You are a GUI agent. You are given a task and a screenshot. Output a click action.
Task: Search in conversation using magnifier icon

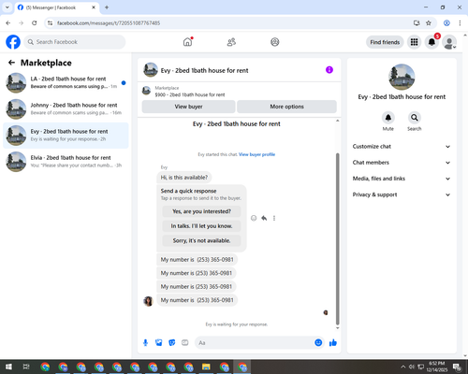pyautogui.click(x=414, y=118)
